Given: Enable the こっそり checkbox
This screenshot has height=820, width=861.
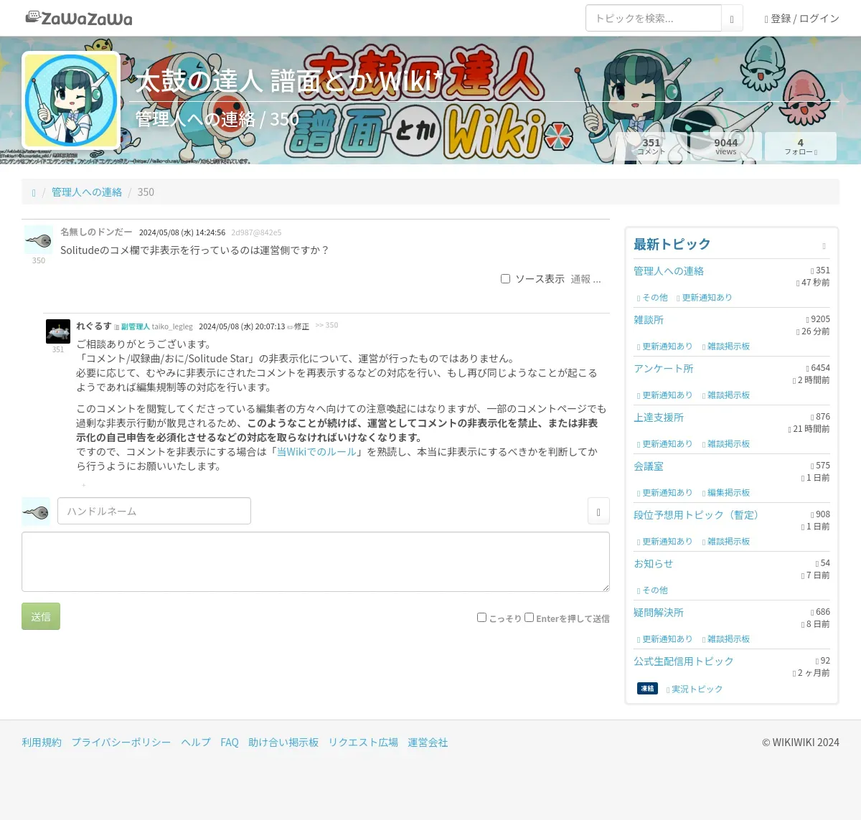Looking at the screenshot, I should (x=482, y=617).
